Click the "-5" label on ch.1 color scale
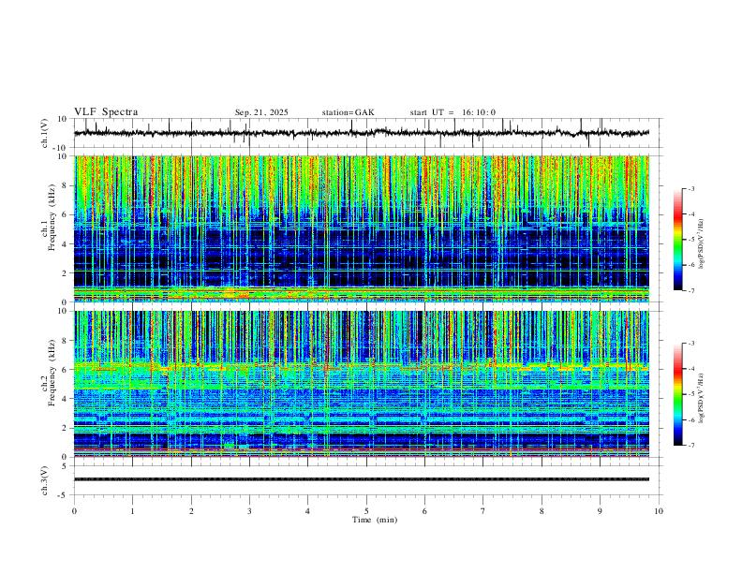 (691, 240)
